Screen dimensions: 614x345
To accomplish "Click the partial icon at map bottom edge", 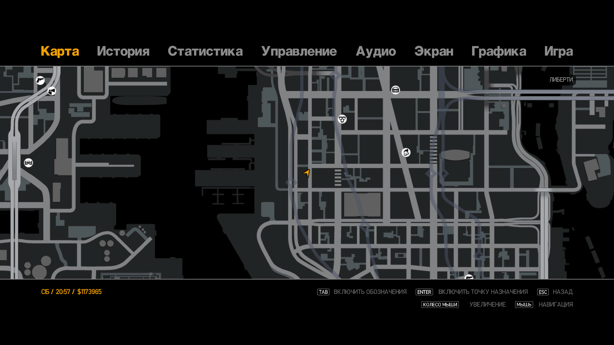I will 469,277.
